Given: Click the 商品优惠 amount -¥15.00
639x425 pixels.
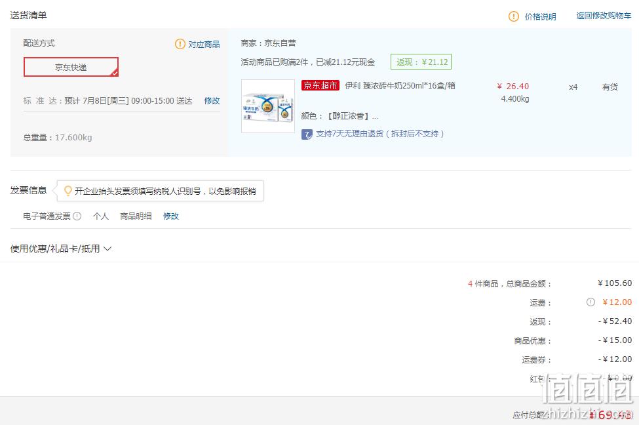Looking at the screenshot, I should [x=615, y=340].
